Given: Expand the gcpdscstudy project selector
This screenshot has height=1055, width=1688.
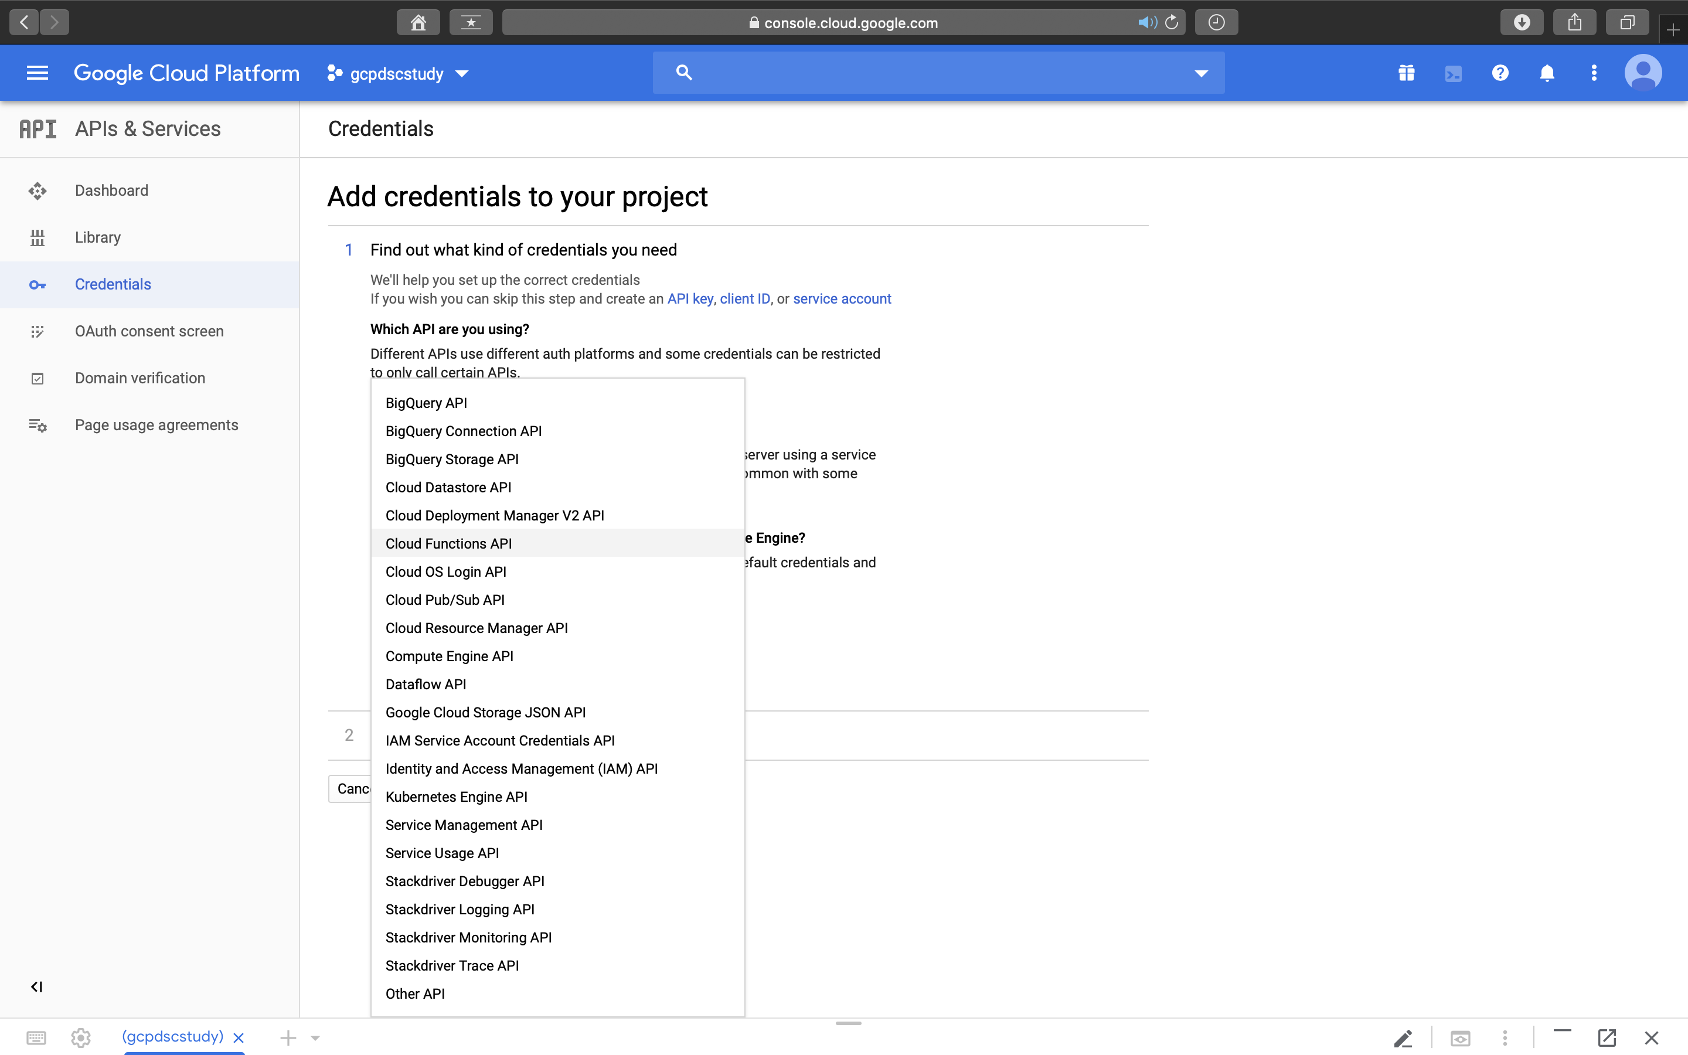Looking at the screenshot, I should tap(397, 73).
